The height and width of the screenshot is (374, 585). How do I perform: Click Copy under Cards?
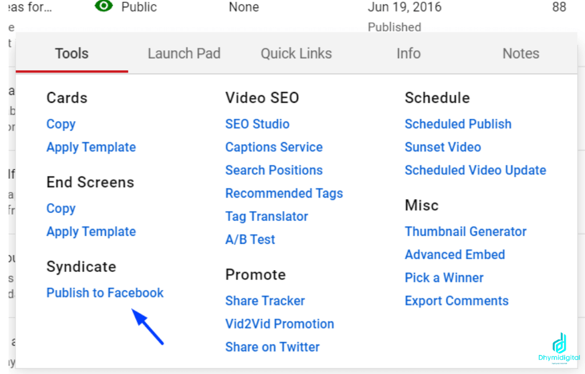coord(61,124)
